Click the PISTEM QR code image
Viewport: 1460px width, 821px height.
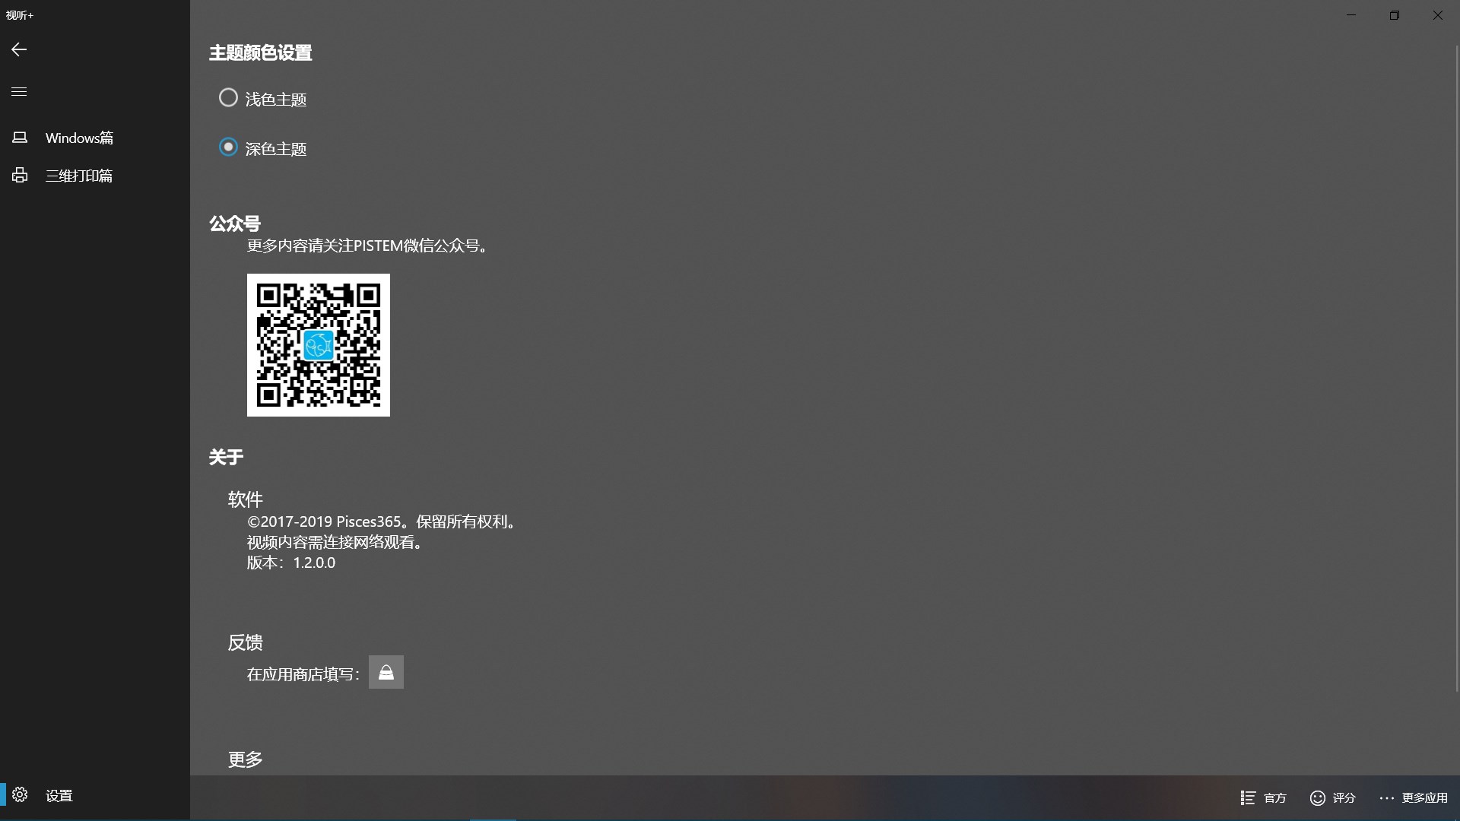pos(319,345)
